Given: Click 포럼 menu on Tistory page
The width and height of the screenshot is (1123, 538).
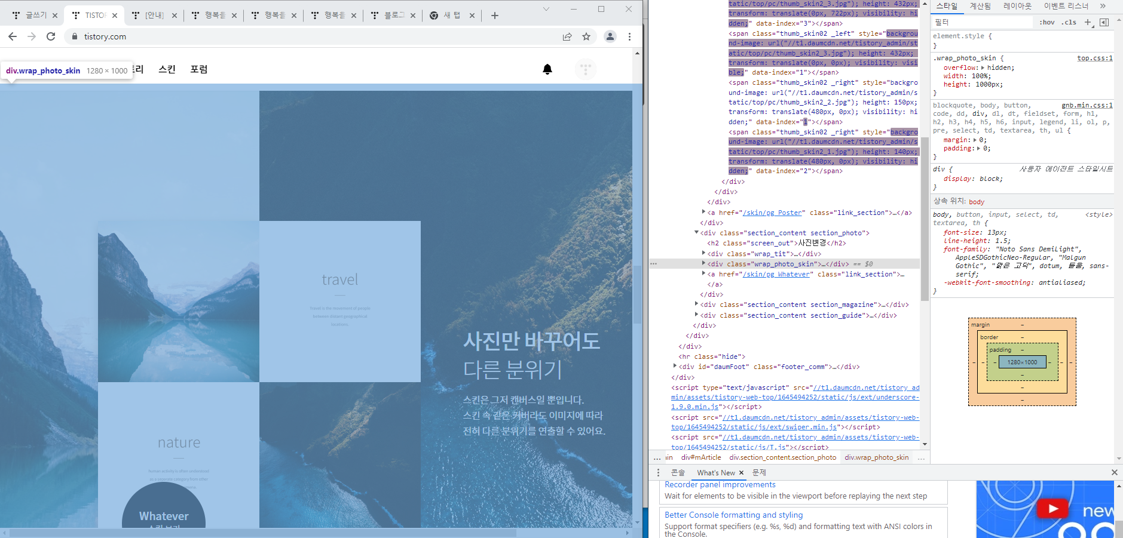Looking at the screenshot, I should point(199,69).
